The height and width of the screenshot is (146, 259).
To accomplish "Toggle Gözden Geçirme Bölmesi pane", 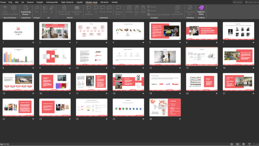I will click(x=159, y=14).
